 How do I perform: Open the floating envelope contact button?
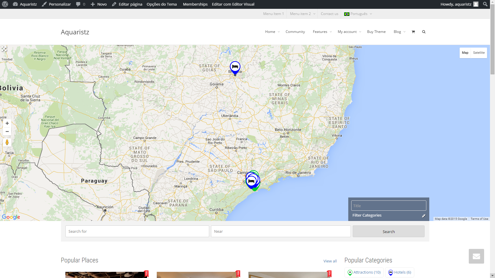tap(476, 256)
